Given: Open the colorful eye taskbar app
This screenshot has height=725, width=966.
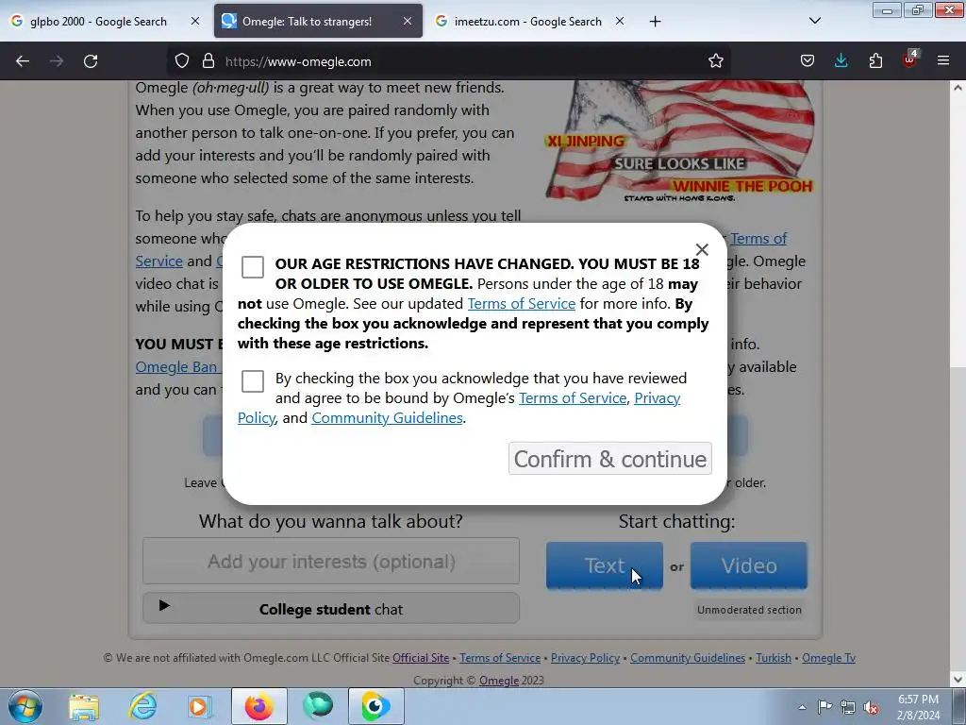Looking at the screenshot, I should (375, 706).
